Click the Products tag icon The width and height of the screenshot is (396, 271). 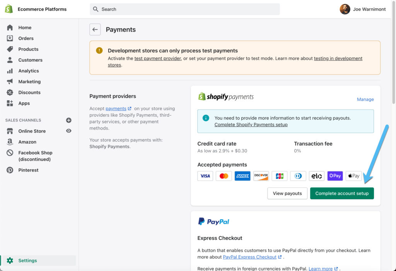pyautogui.click(x=10, y=49)
